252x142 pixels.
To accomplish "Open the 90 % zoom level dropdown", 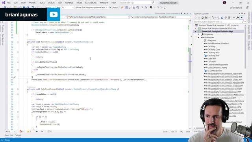I will [x=10, y=131].
